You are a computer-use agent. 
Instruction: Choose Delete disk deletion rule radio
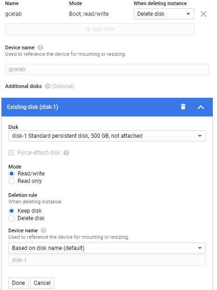click(12, 218)
